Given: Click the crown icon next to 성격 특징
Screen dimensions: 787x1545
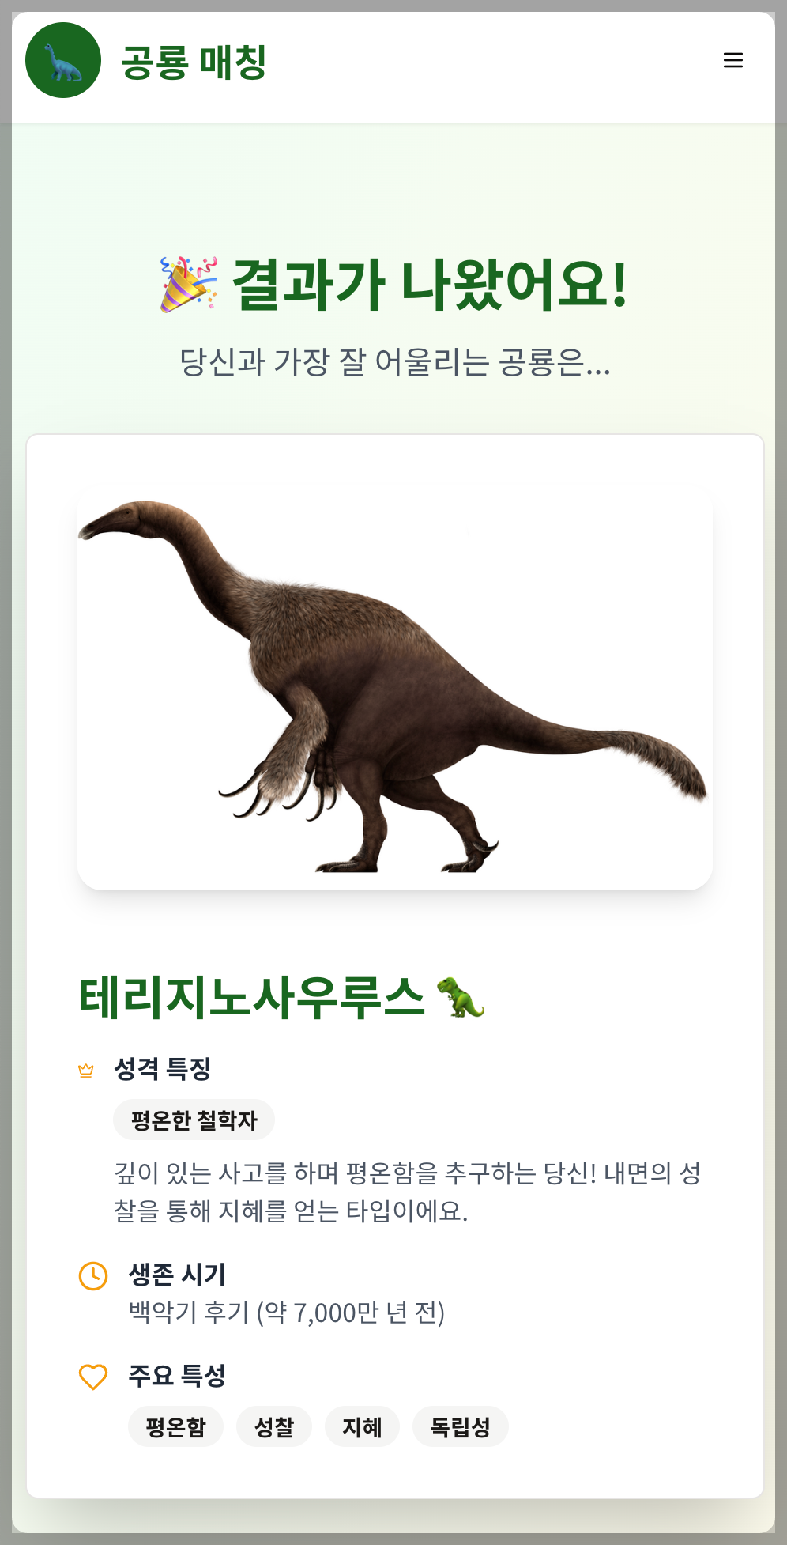Looking at the screenshot, I should pos(86,1070).
